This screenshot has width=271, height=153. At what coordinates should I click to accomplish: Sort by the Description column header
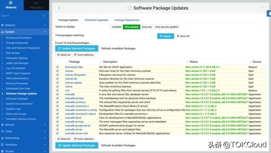[110, 62]
